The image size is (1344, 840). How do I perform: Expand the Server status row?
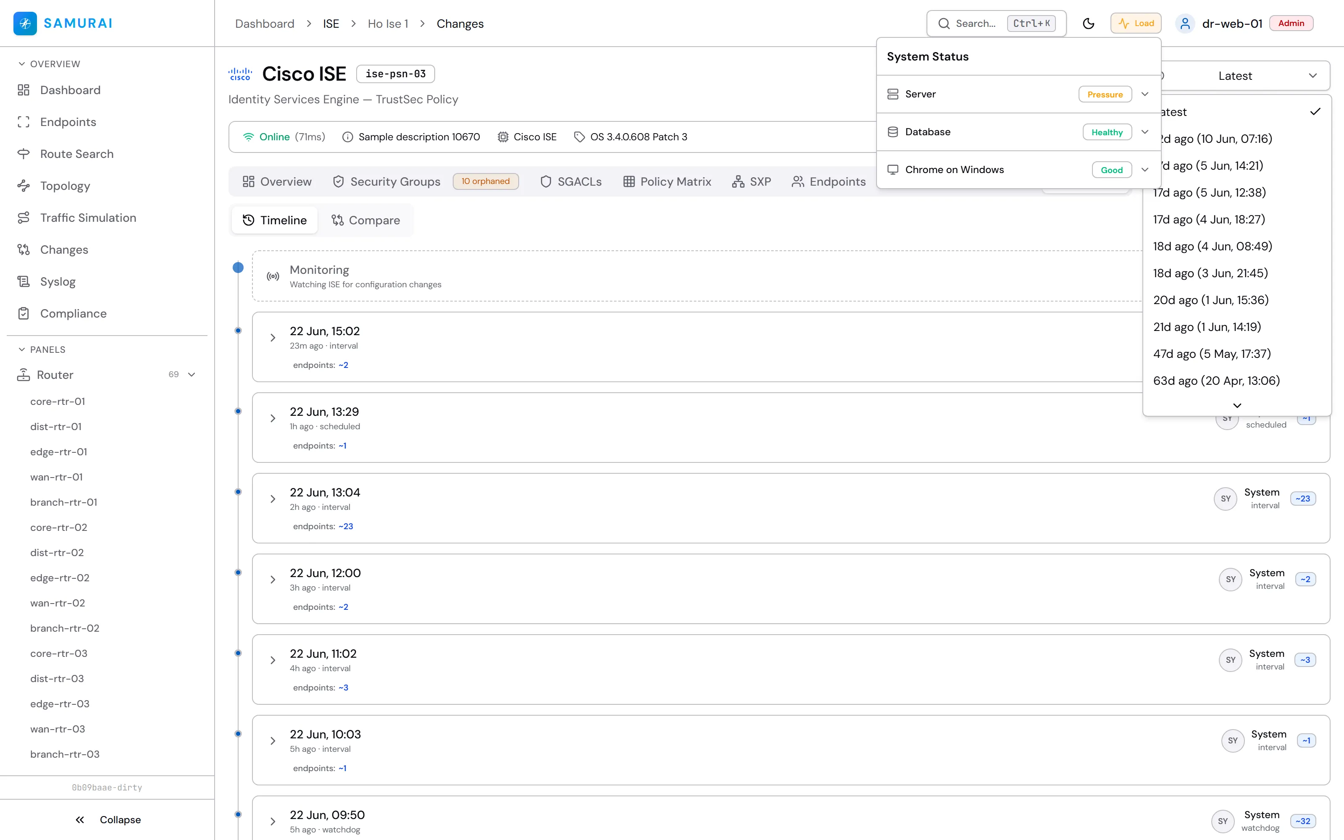1018,94
